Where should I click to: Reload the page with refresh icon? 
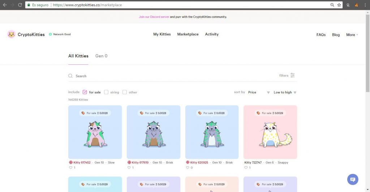pos(20,5)
